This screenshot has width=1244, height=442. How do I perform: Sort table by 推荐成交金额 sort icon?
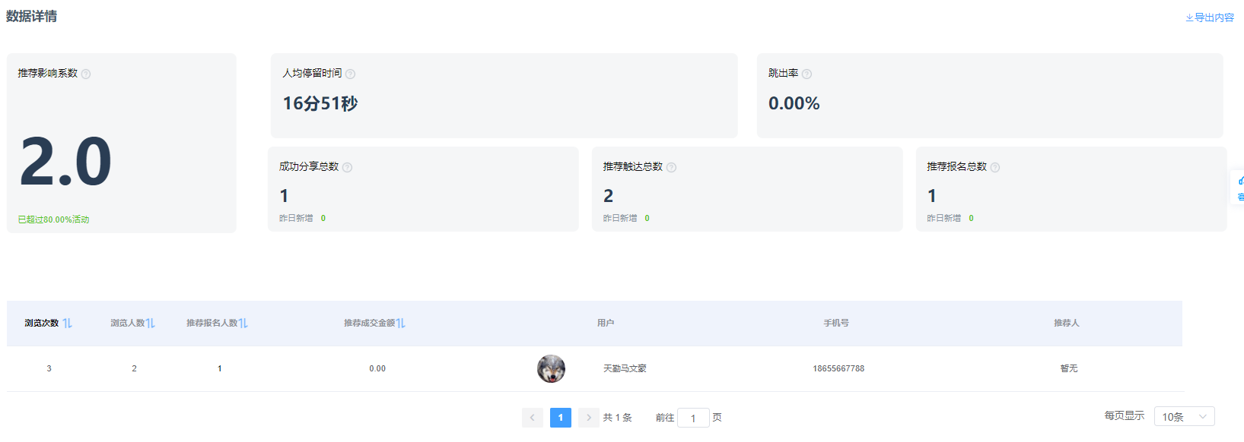[x=401, y=323]
